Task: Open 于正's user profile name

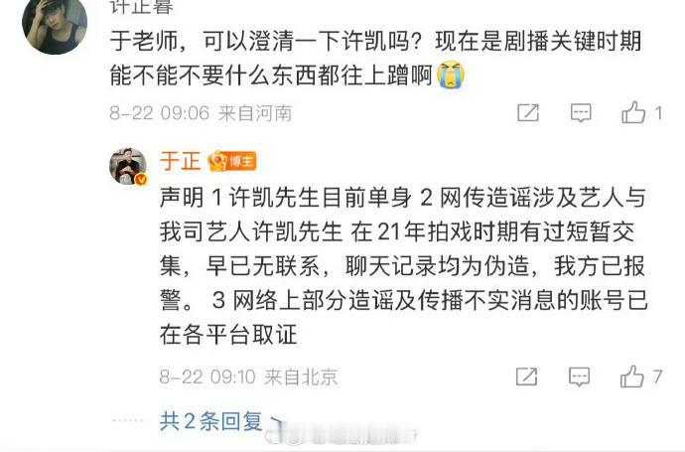Action: 180,161
